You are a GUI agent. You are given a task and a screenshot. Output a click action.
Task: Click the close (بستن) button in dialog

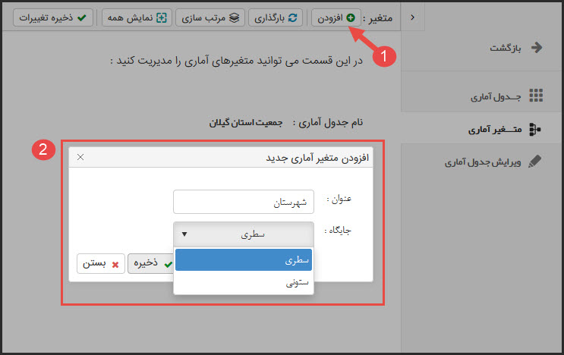[x=100, y=263]
